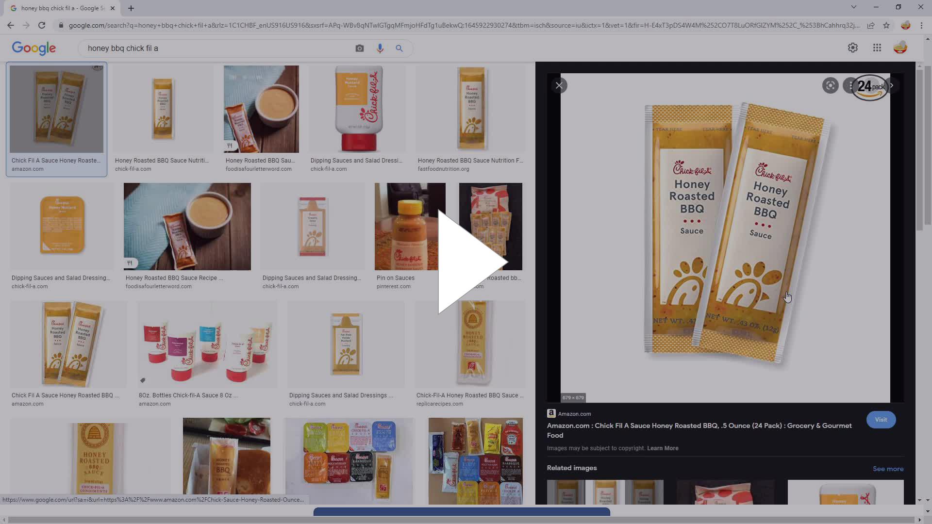Click the blue search magnifier icon

click(x=399, y=49)
